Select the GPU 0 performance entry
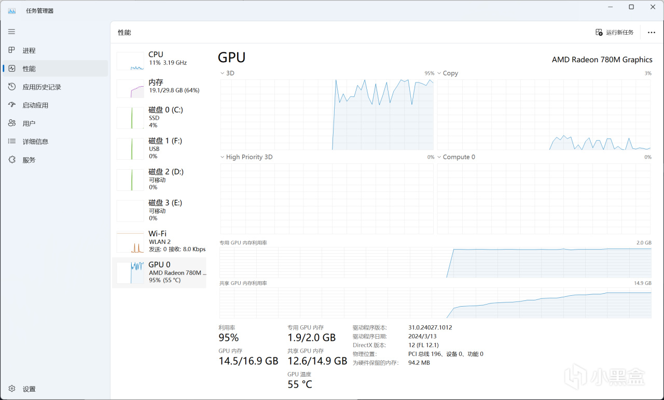Image resolution: width=664 pixels, height=400 pixels. coord(159,272)
